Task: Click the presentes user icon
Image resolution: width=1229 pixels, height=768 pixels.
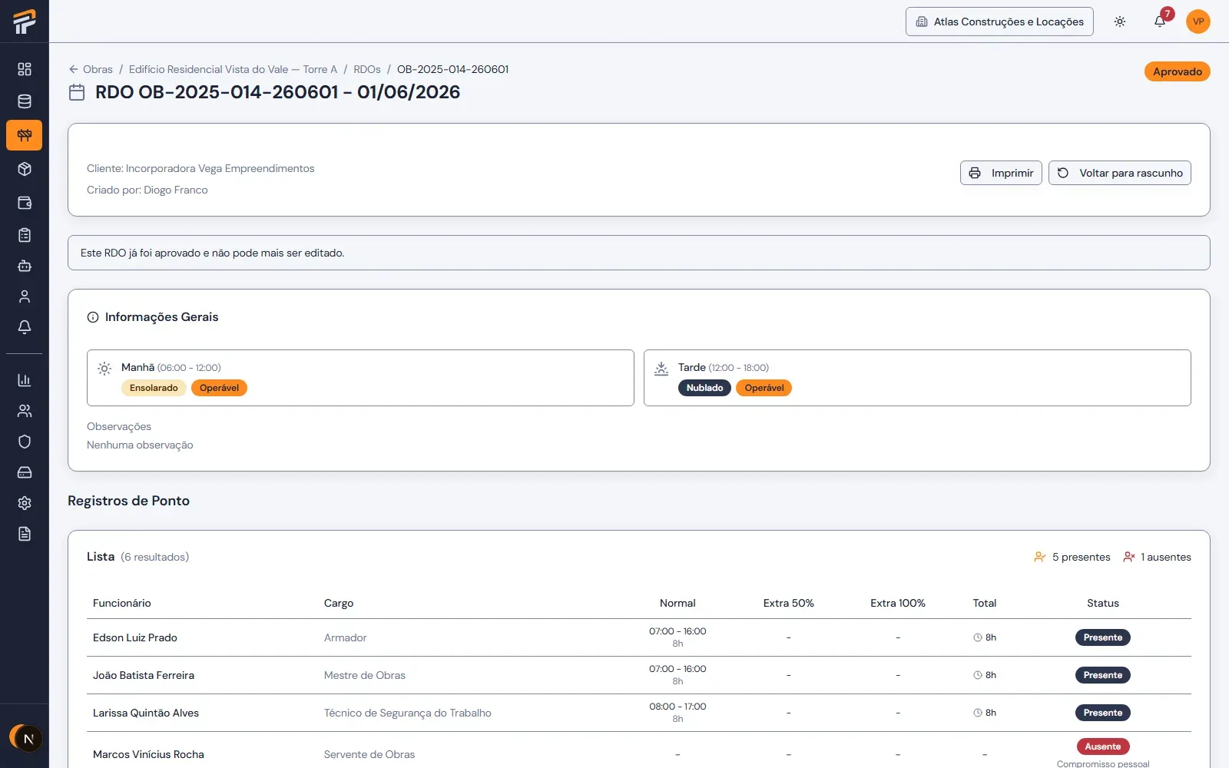Action: point(1040,557)
